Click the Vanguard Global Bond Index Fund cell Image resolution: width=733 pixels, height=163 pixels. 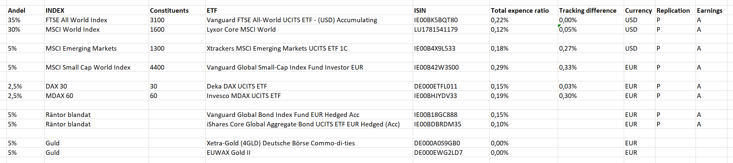(x=309, y=115)
